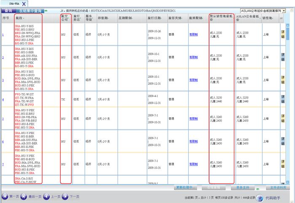The width and height of the screenshot is (295, 203).
Task: Click green icon beside 在结果中查询
Action: [46, 11]
